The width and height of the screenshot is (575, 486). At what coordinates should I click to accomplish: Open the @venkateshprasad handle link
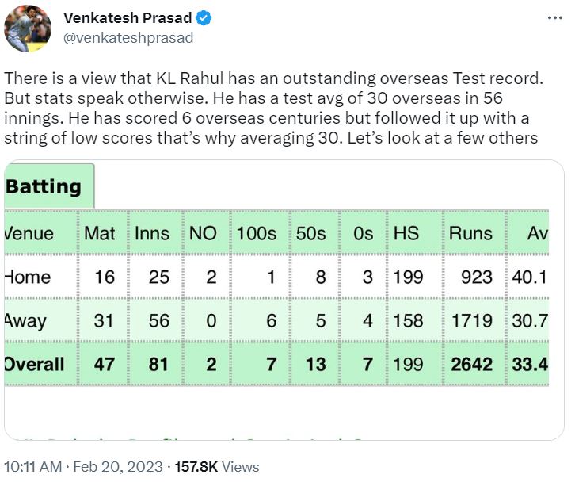pos(128,37)
